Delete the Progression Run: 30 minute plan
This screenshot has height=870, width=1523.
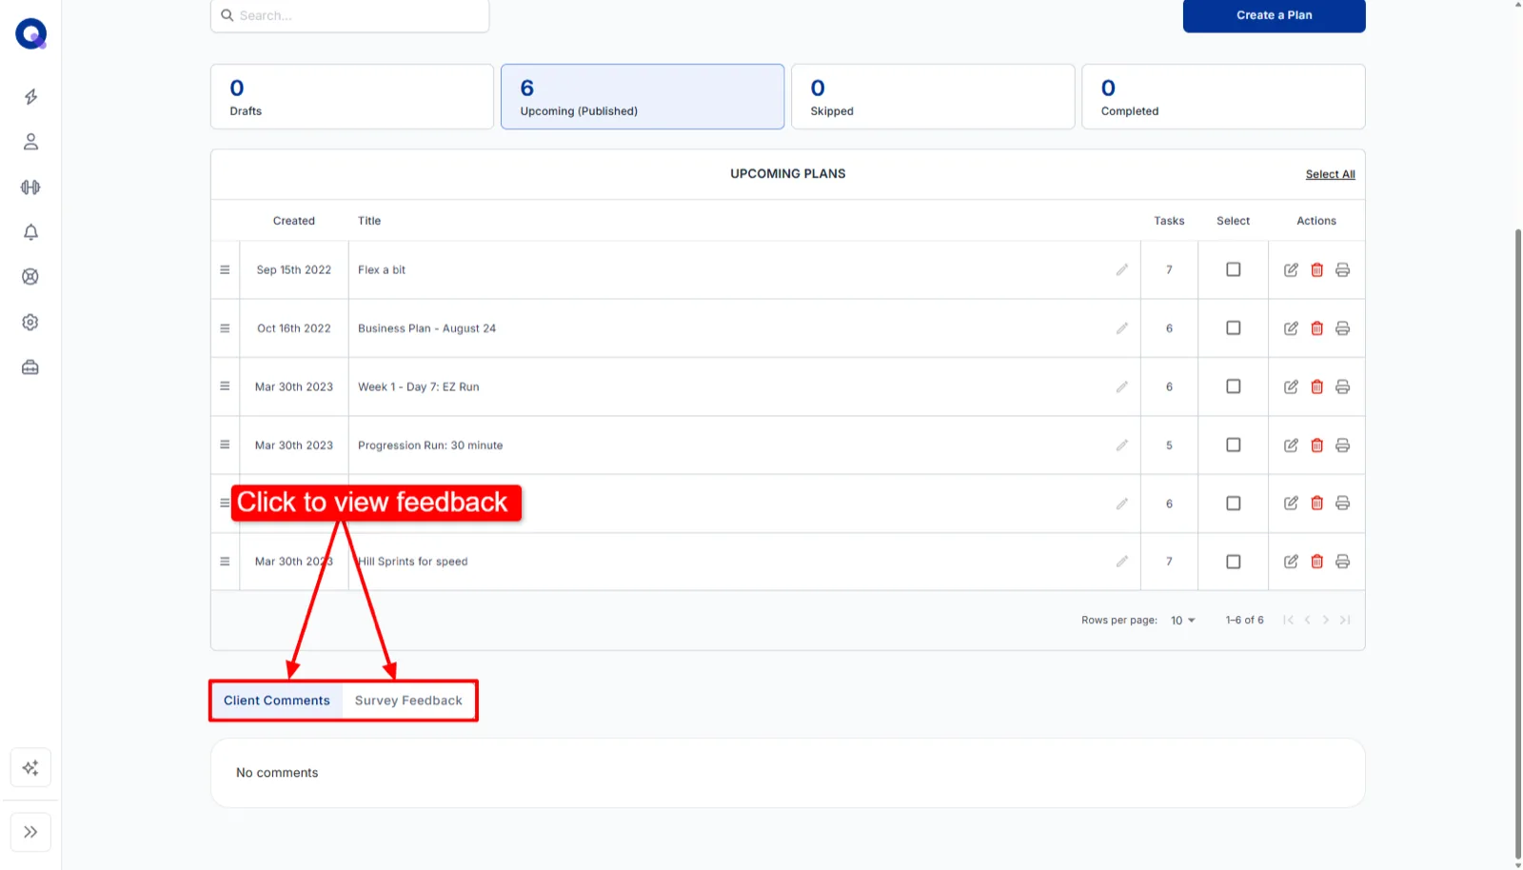click(x=1317, y=445)
